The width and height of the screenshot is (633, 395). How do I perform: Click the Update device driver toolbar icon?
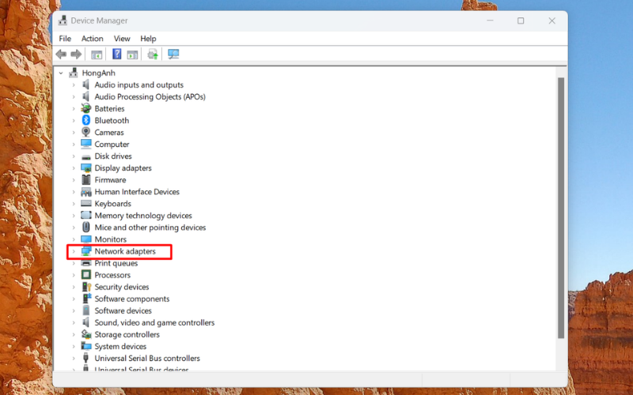click(x=153, y=55)
